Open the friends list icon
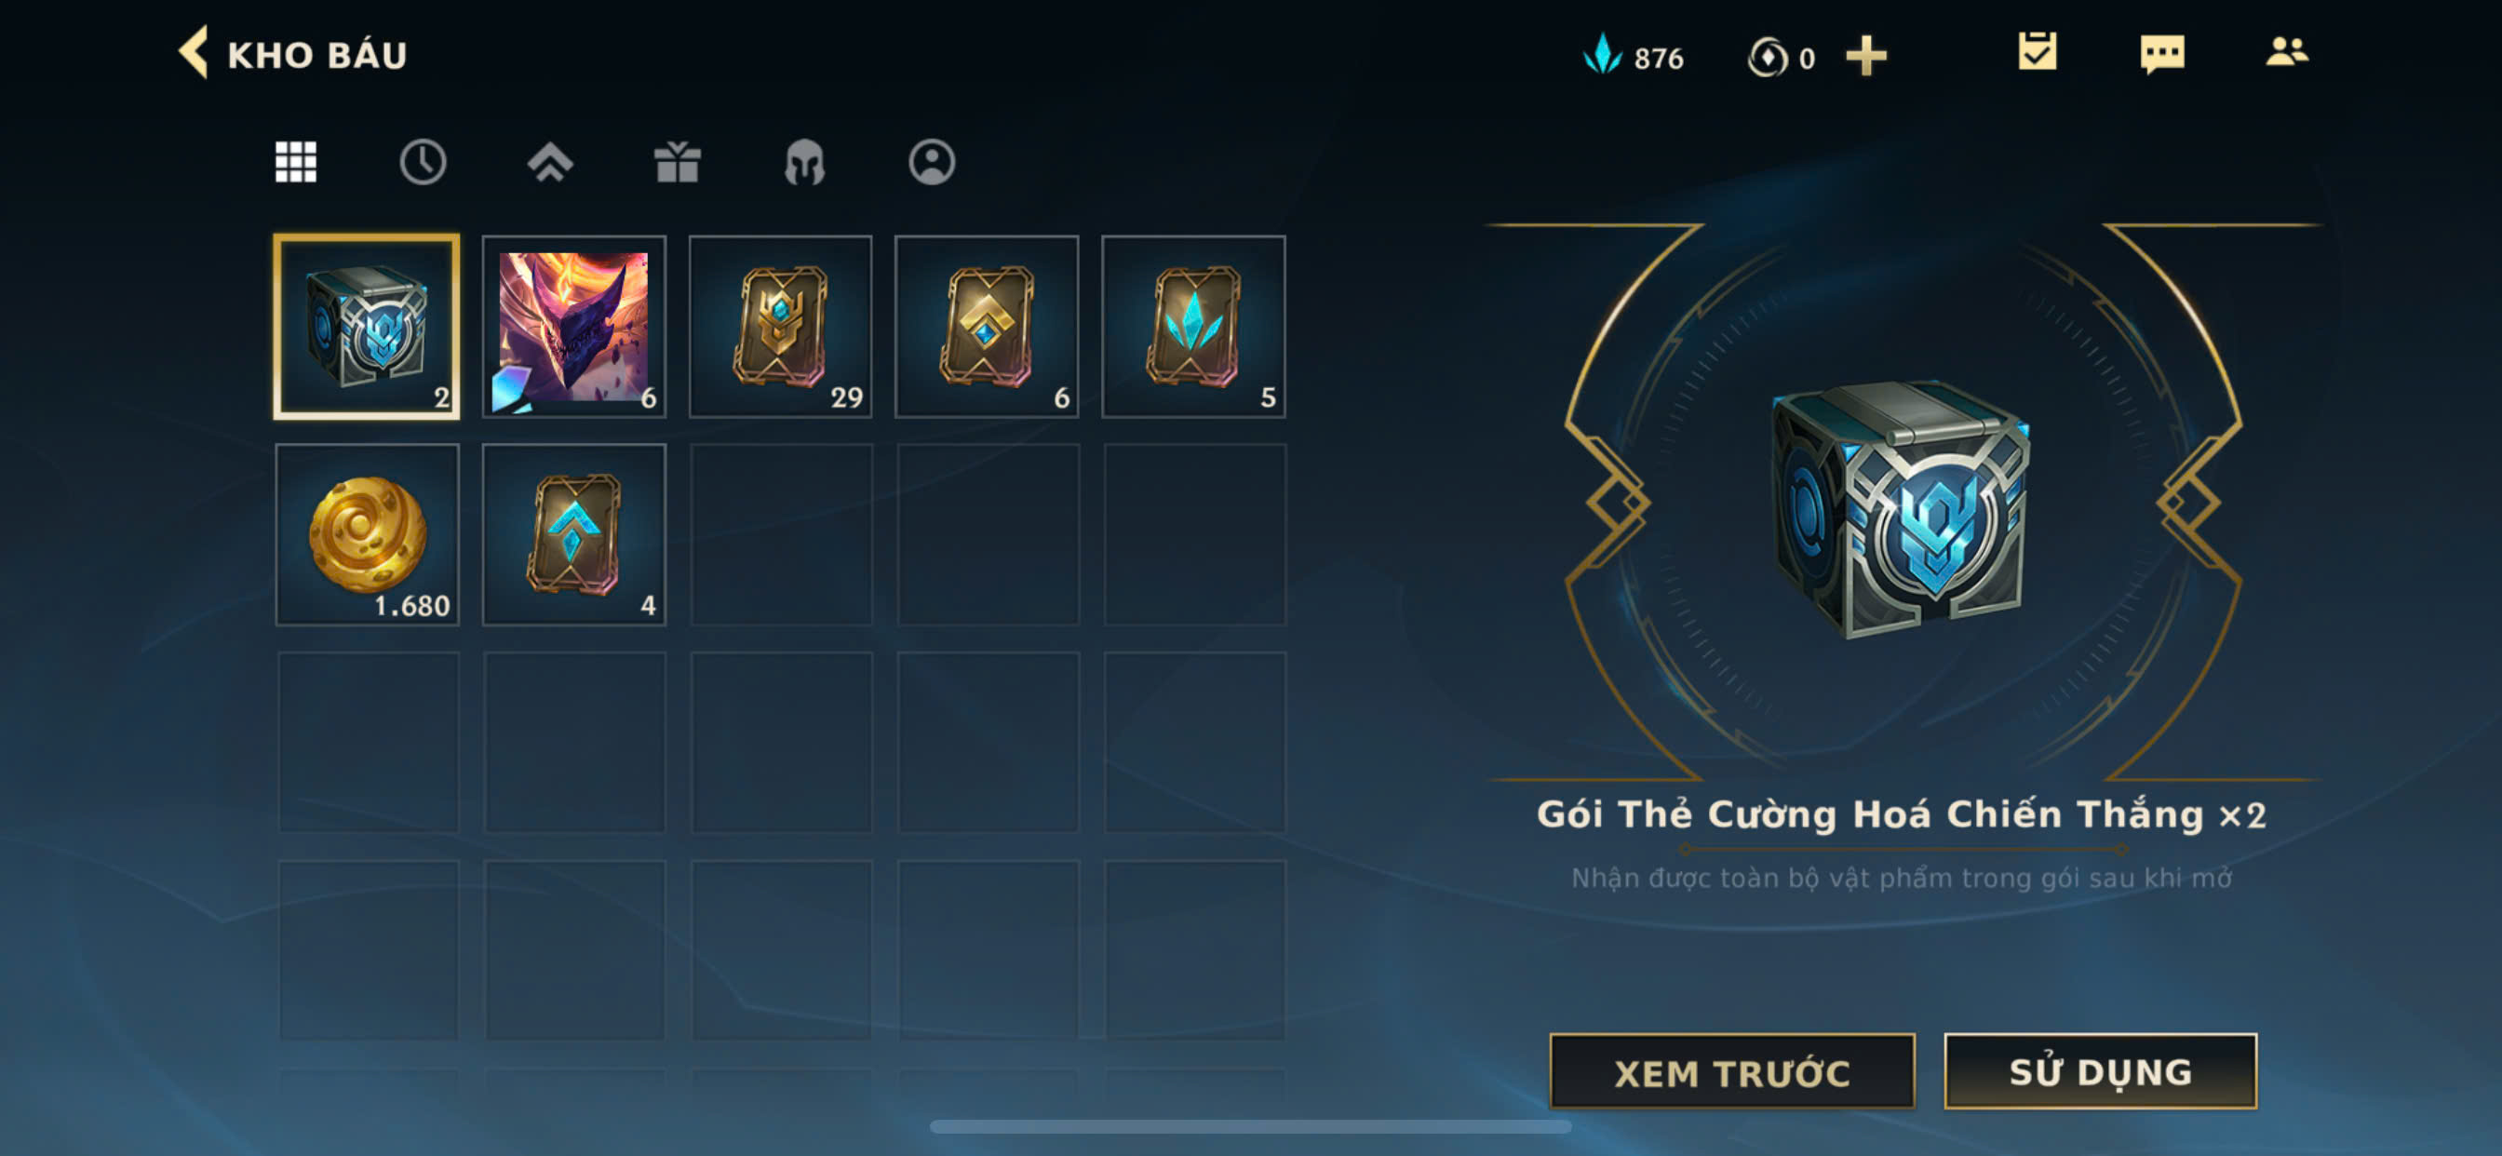This screenshot has height=1156, width=2502. click(2286, 51)
